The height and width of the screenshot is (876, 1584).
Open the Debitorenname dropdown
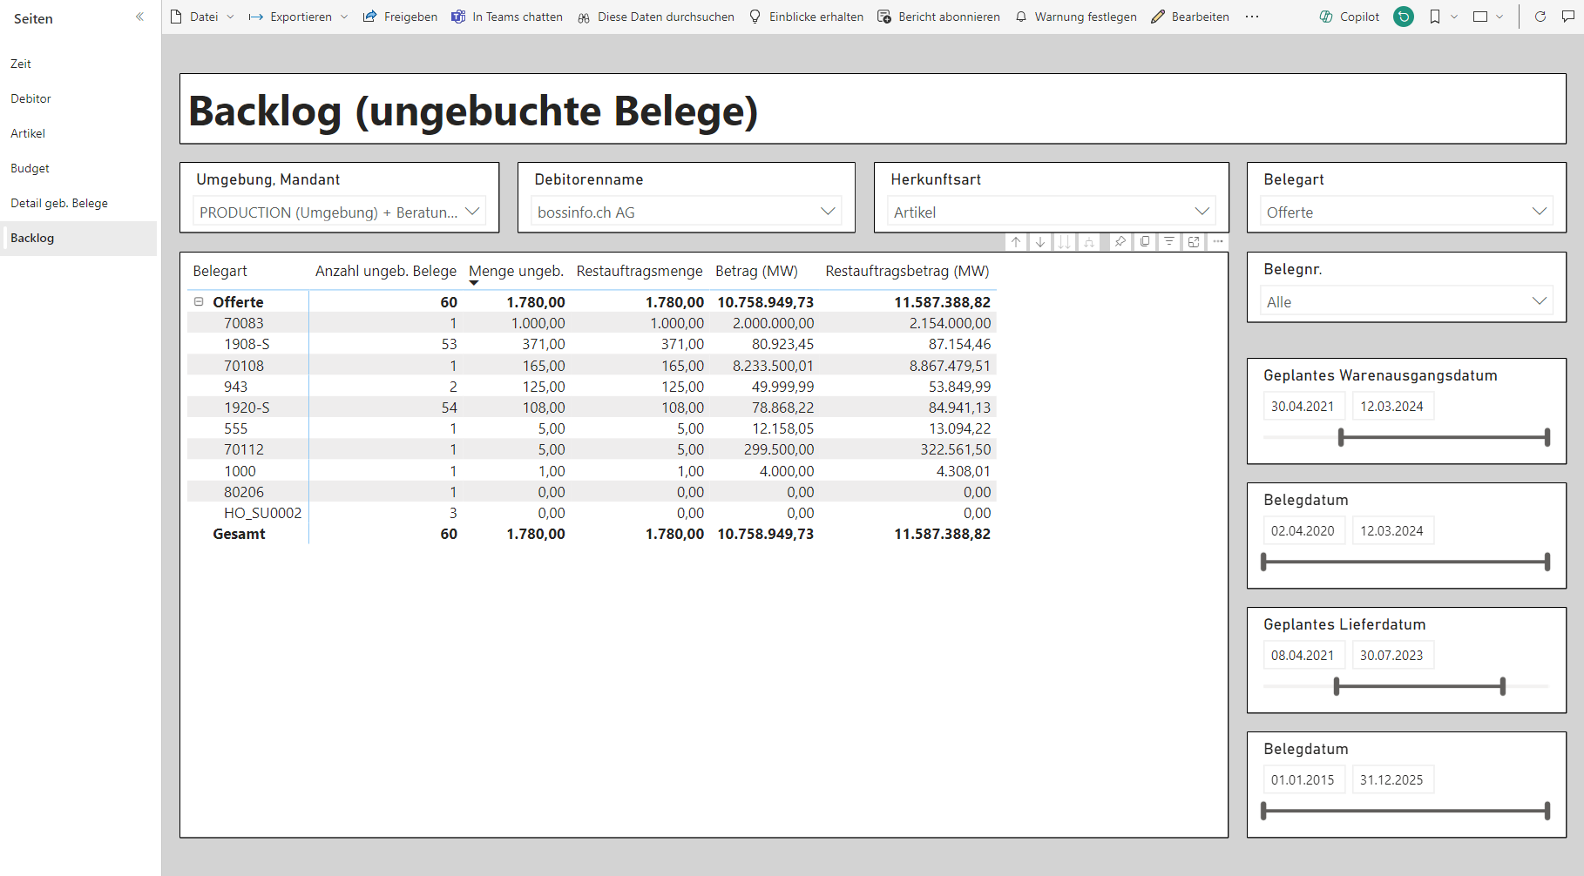pos(828,212)
